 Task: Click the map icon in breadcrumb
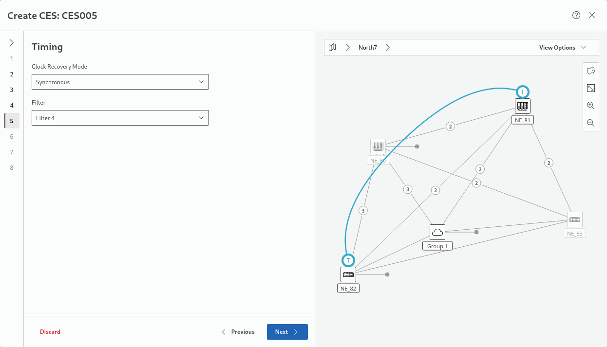[x=332, y=48]
